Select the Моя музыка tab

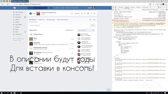(x=33, y=20)
